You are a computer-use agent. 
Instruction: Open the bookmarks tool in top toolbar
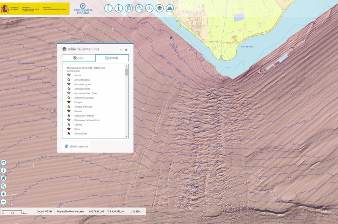click(129, 8)
